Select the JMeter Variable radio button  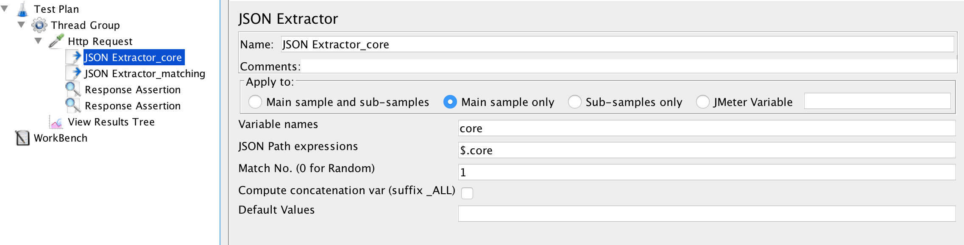coord(702,102)
